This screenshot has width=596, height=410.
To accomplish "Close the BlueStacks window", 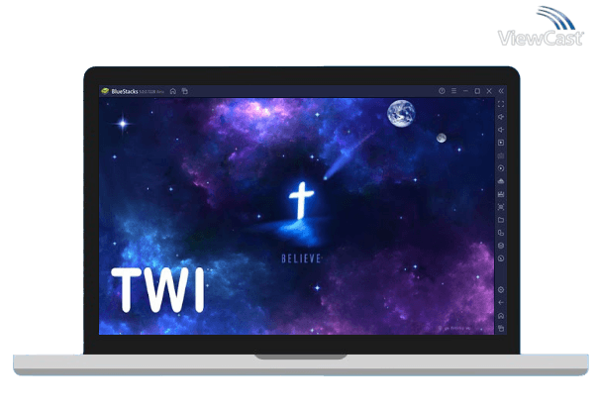I will coord(489,91).
